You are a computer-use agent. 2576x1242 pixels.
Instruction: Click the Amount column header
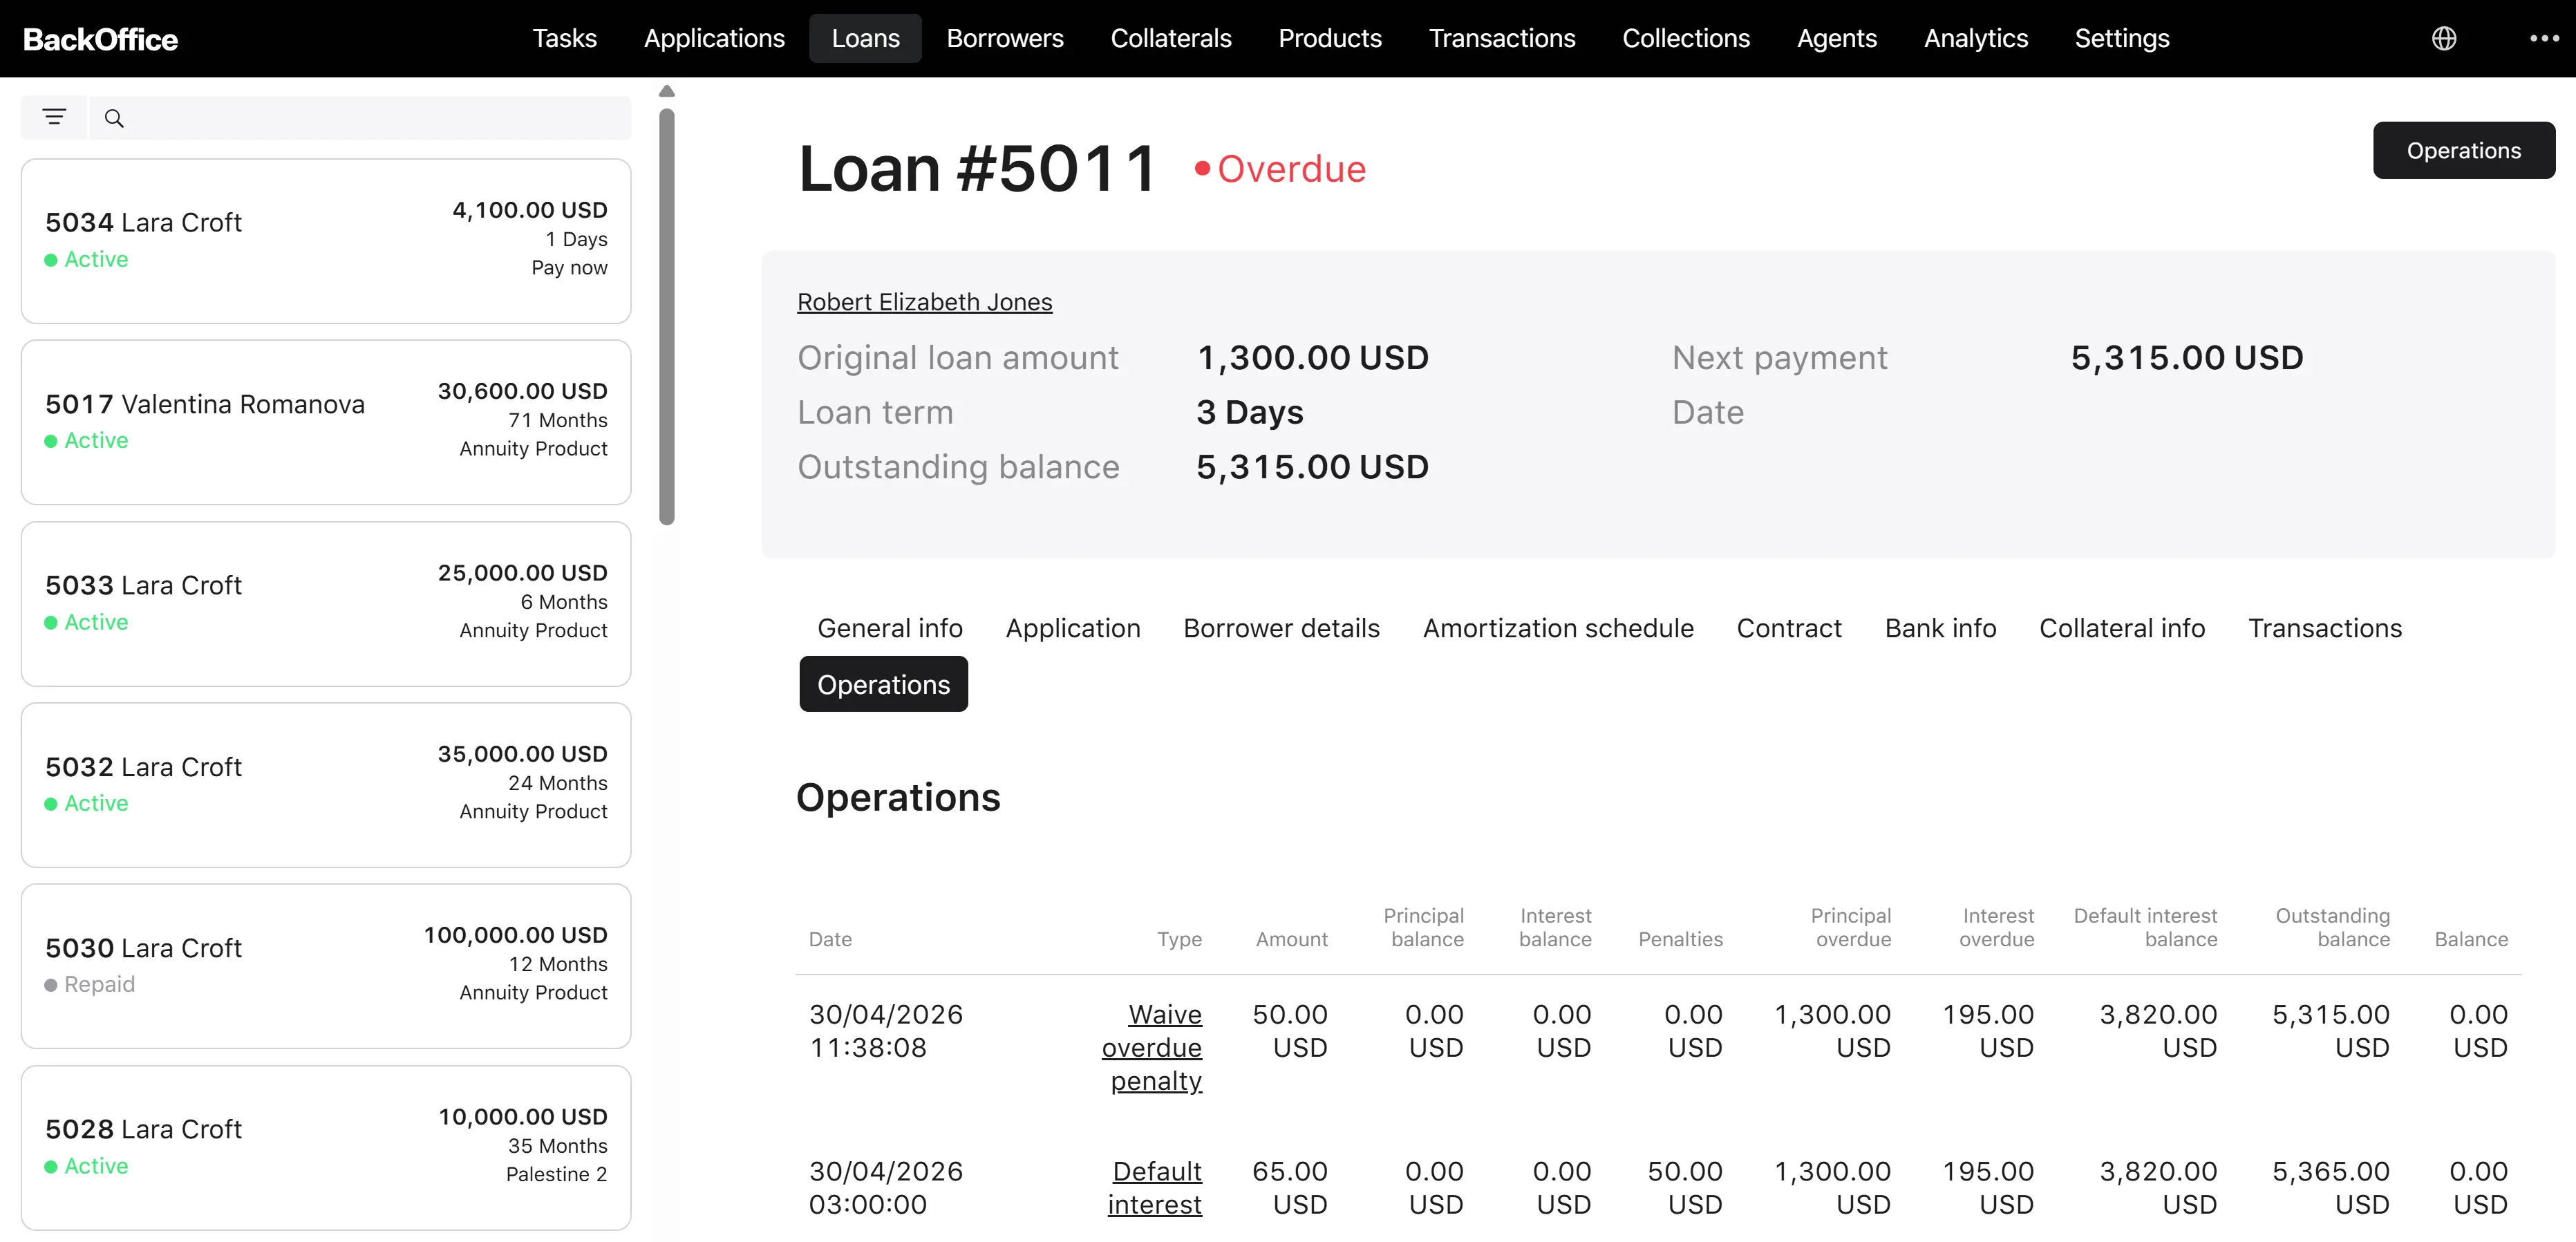pos(1292,939)
